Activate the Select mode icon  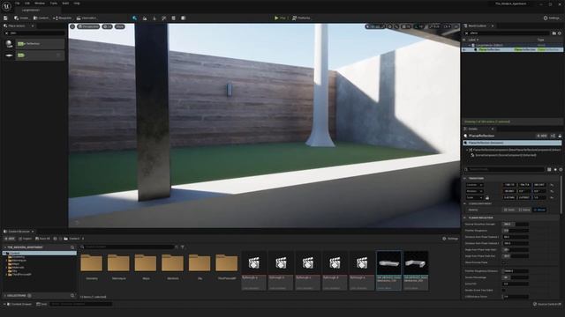tap(134, 18)
